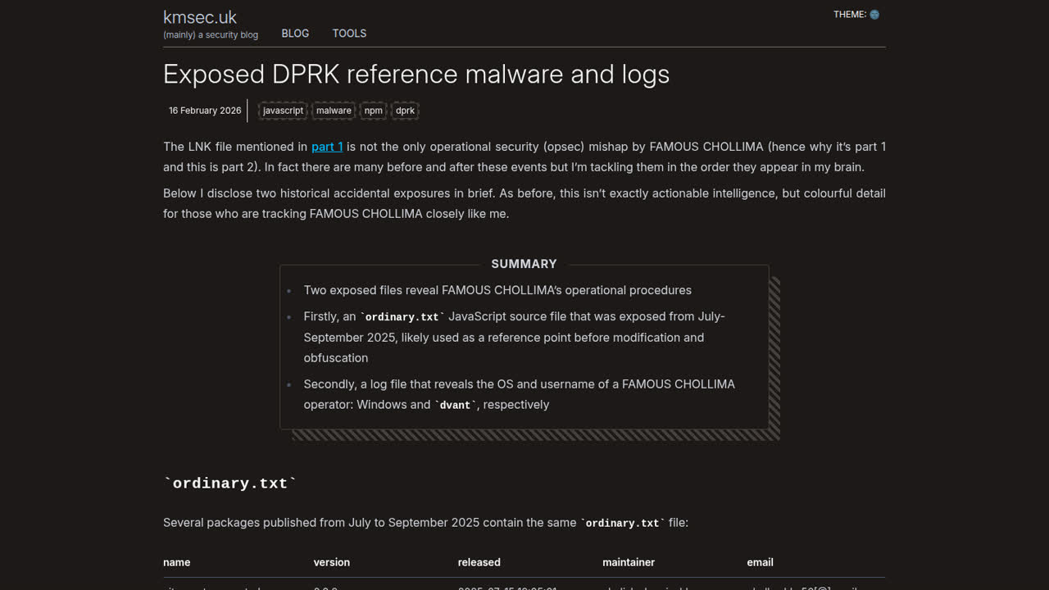Select the dprk tag
Screen dimensions: 1049x590
(x=406, y=111)
